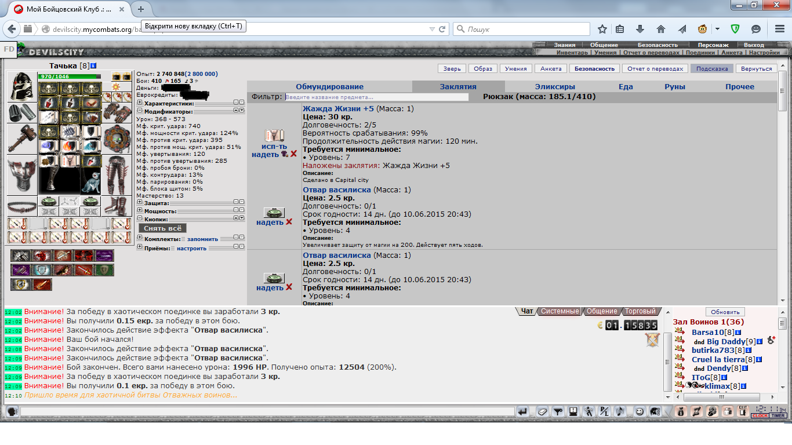The width and height of the screenshot is (792, 445).
Task: Open the Firefox downloads arrow
Action: point(640,29)
